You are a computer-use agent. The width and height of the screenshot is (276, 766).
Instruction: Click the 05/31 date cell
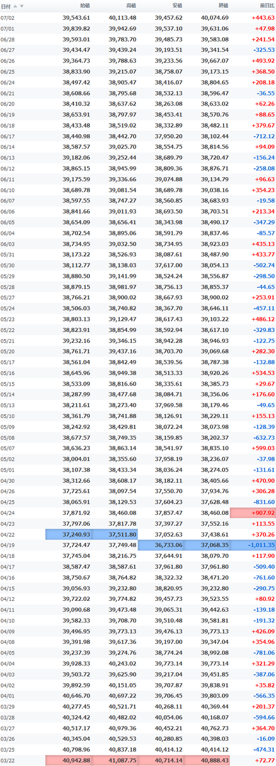(8, 255)
